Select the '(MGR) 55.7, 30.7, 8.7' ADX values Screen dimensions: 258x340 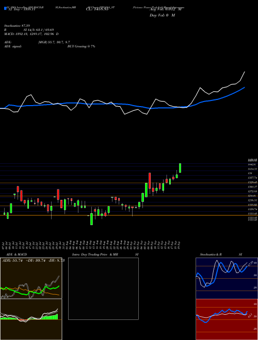click(x=54, y=42)
